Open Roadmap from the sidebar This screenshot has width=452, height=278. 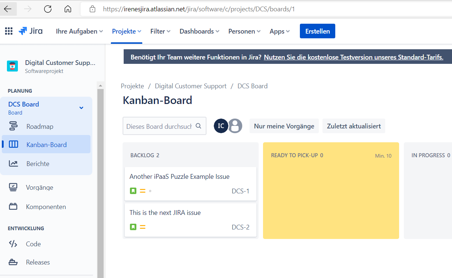pyautogui.click(x=39, y=127)
